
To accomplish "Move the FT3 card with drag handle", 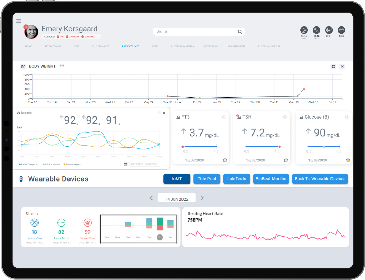I will [x=224, y=117].
